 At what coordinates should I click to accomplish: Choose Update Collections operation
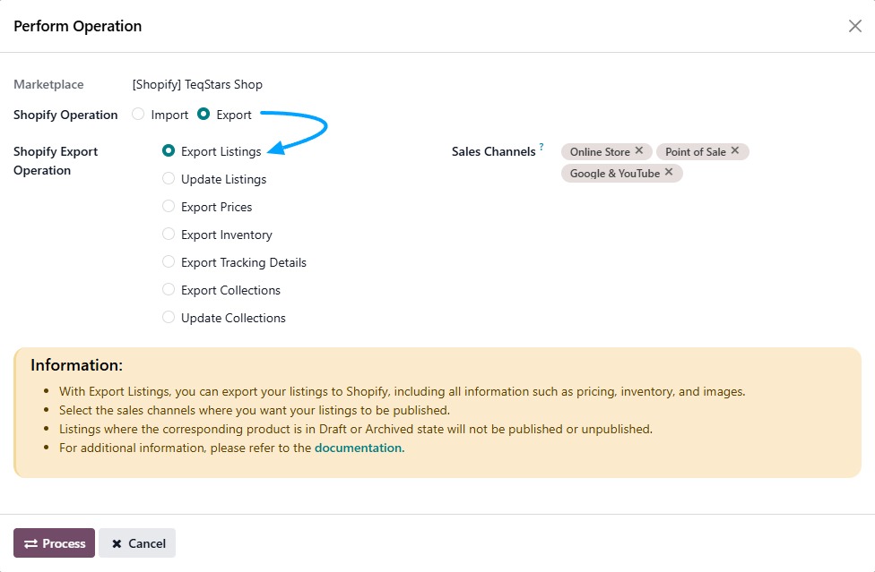click(168, 318)
